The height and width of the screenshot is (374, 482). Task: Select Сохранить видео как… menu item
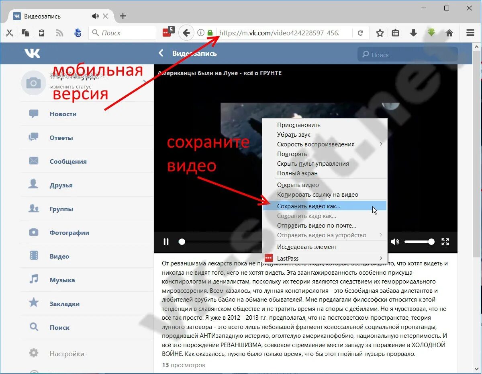pyautogui.click(x=325, y=206)
